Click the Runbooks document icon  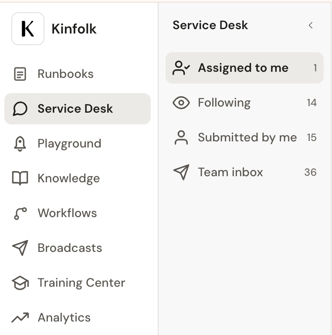click(x=20, y=74)
